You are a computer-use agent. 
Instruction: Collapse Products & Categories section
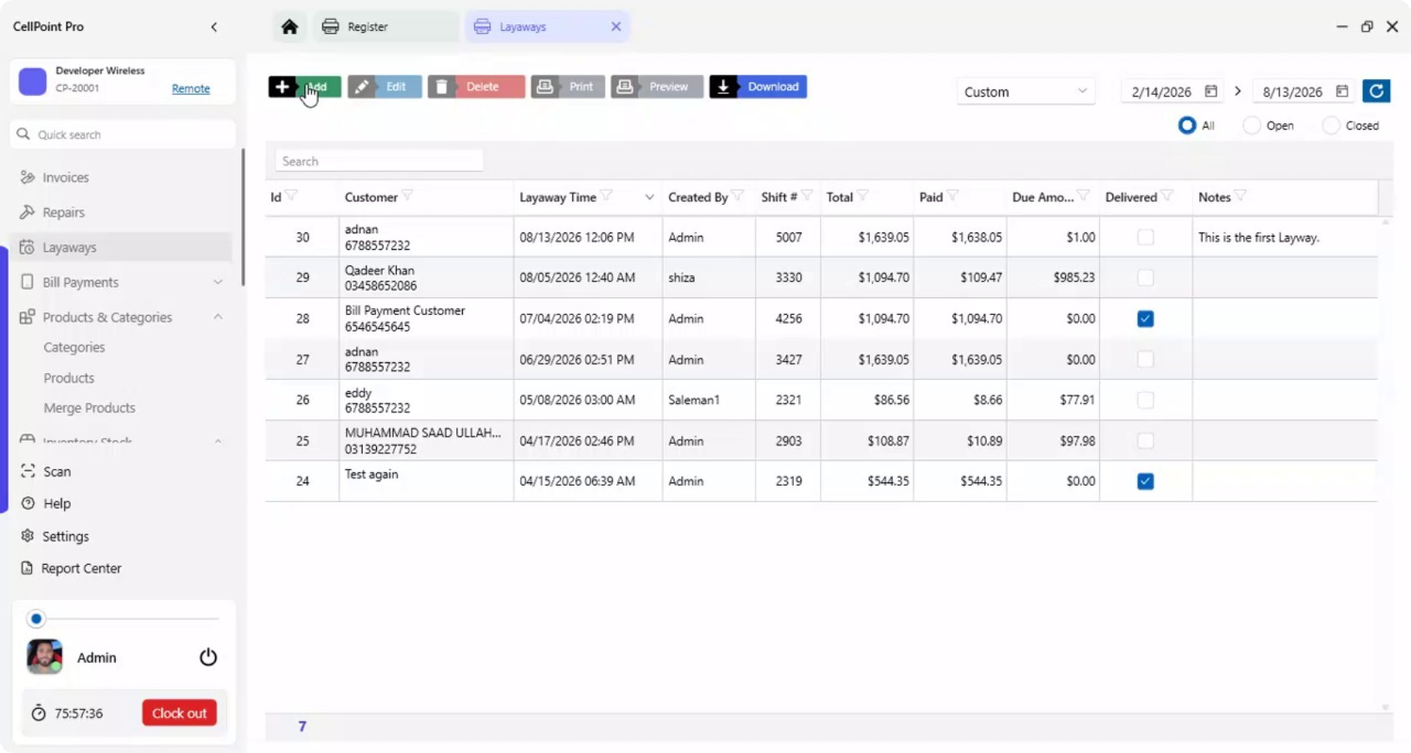point(218,317)
